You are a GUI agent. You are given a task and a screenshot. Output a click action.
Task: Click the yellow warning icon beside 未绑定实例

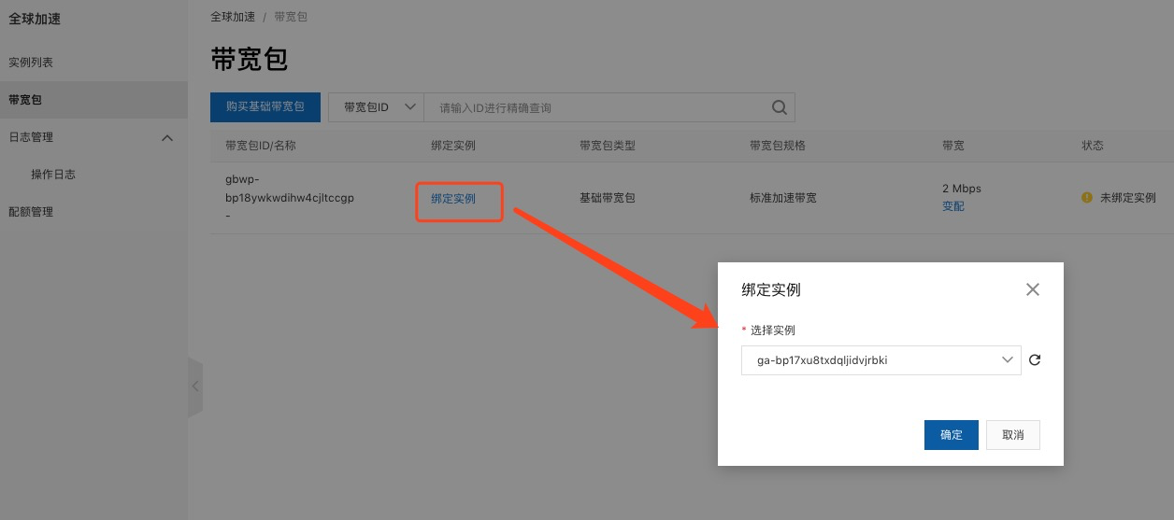[x=1086, y=198]
